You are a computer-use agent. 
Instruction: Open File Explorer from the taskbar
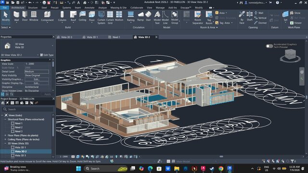coord(177,169)
